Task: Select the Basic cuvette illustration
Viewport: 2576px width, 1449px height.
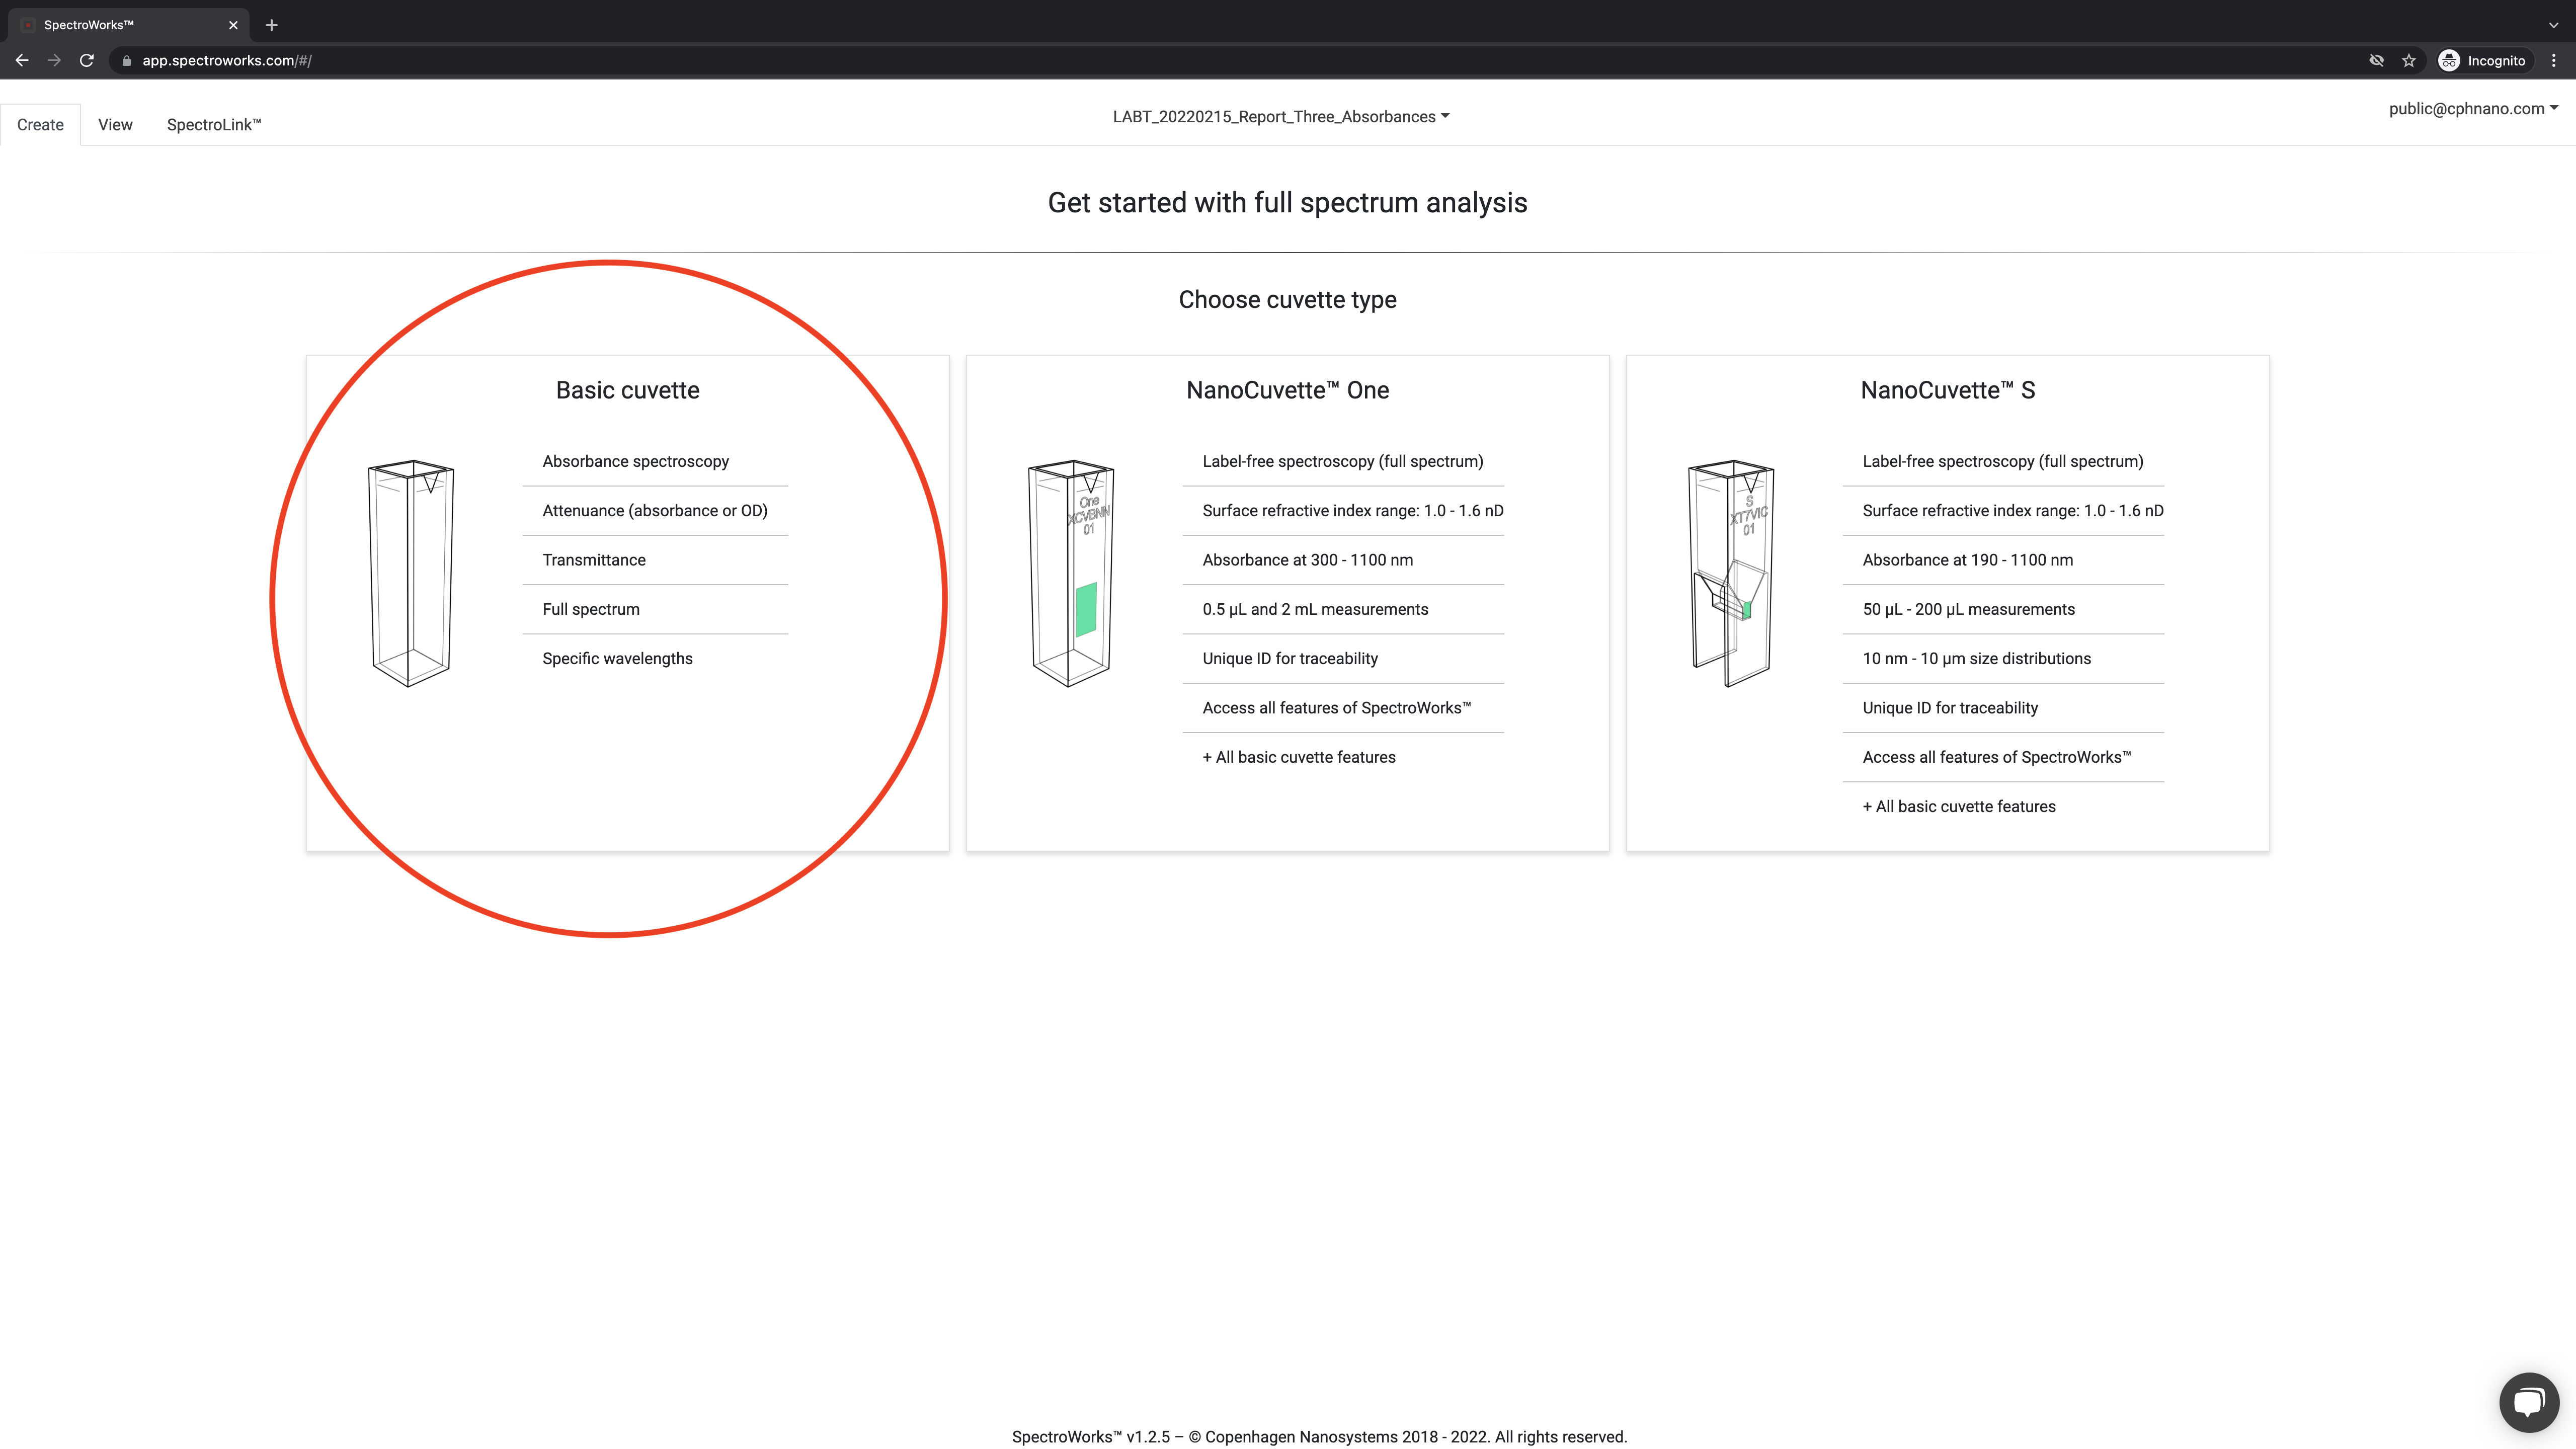Action: (411, 573)
